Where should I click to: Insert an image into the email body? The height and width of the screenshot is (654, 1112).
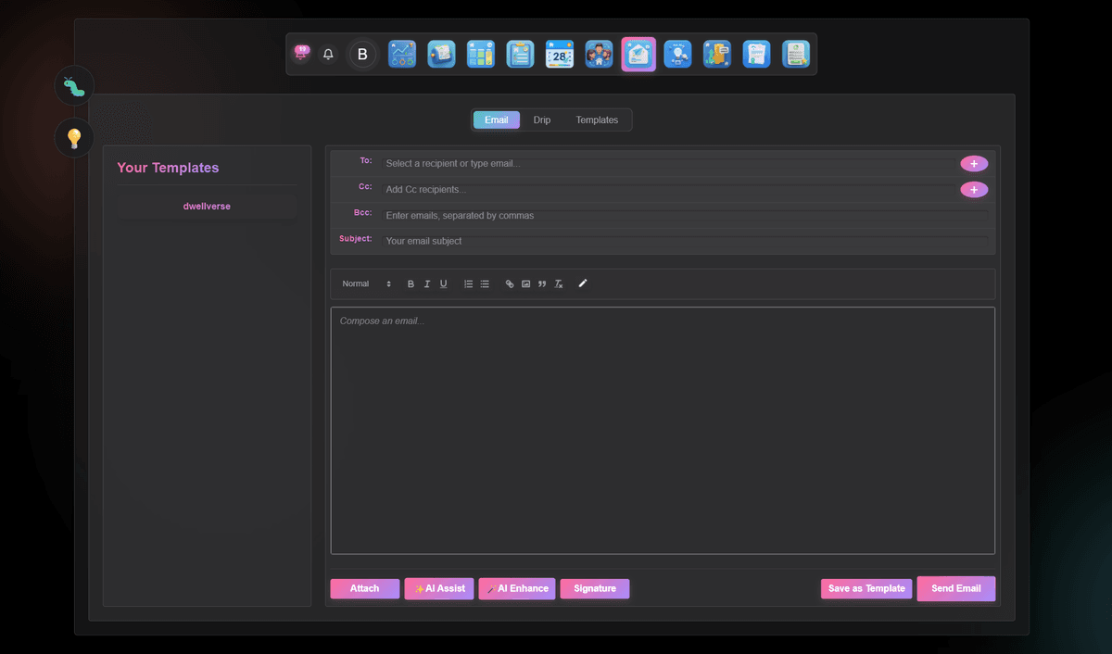(x=525, y=283)
